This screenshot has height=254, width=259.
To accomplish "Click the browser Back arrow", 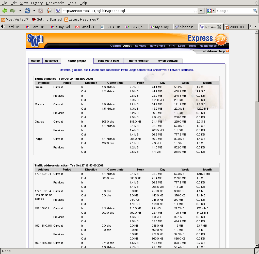I will point(4,11).
